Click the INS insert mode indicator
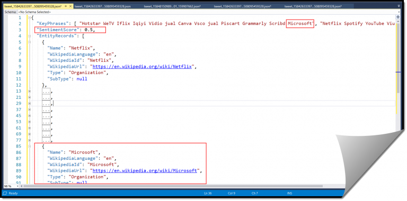The width and height of the screenshot is (407, 201). [x=289, y=193]
